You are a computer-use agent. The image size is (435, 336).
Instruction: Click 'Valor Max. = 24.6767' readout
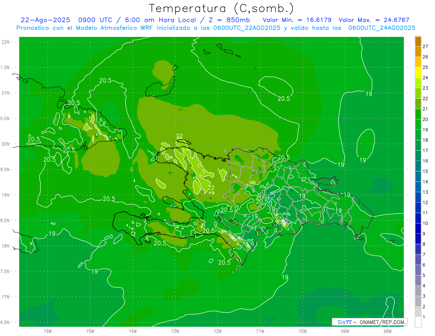pos(374,20)
